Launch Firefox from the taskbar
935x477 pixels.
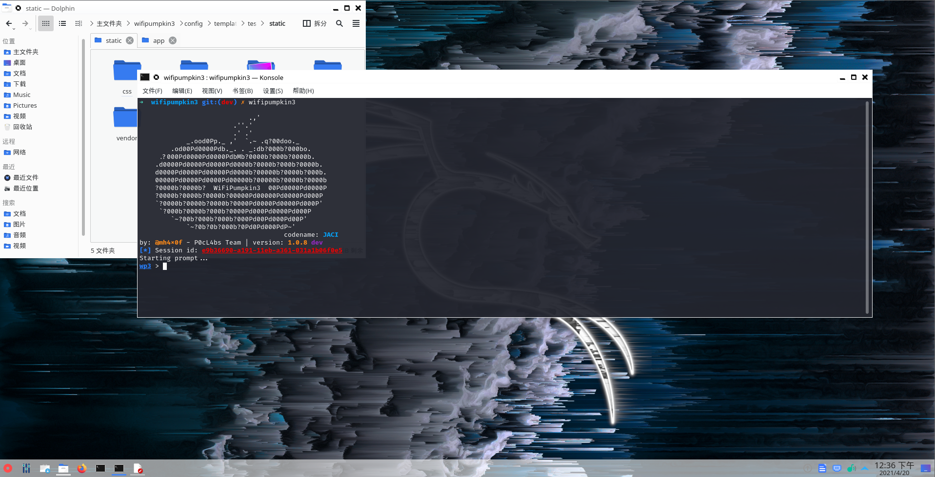click(82, 468)
